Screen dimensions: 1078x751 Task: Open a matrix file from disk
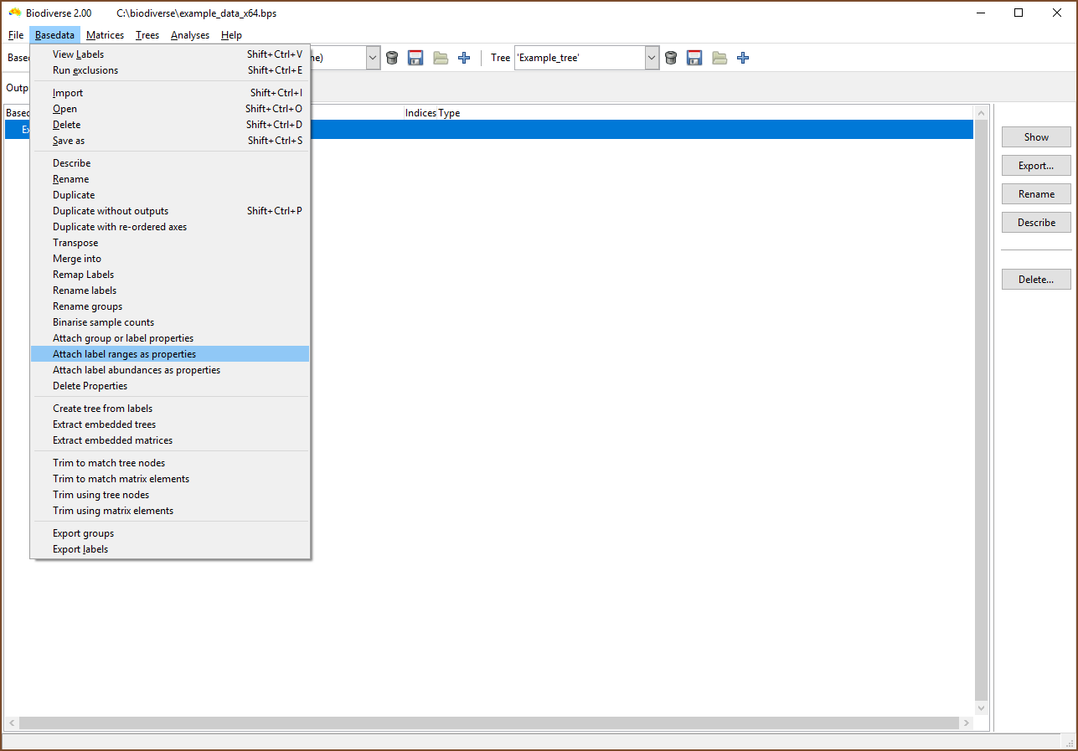coord(440,57)
